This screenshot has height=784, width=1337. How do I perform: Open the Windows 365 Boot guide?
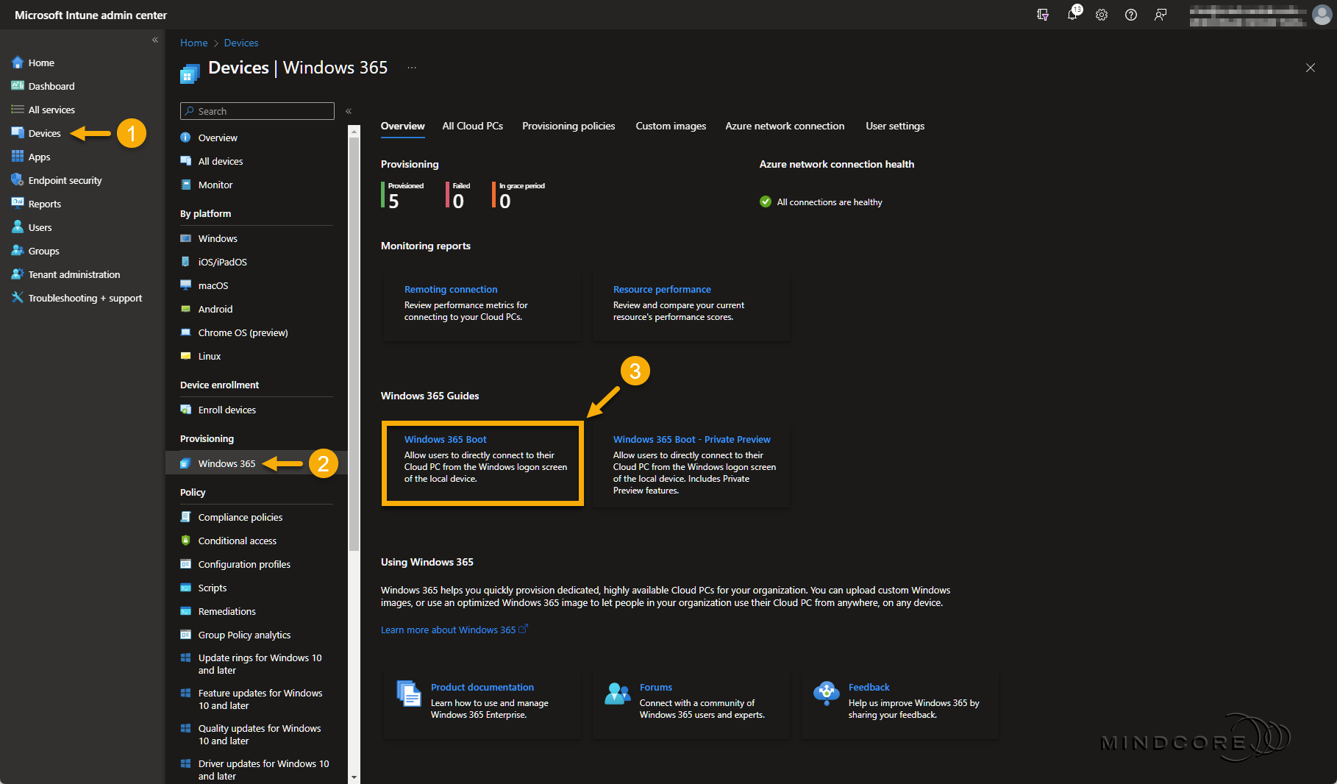coord(445,439)
